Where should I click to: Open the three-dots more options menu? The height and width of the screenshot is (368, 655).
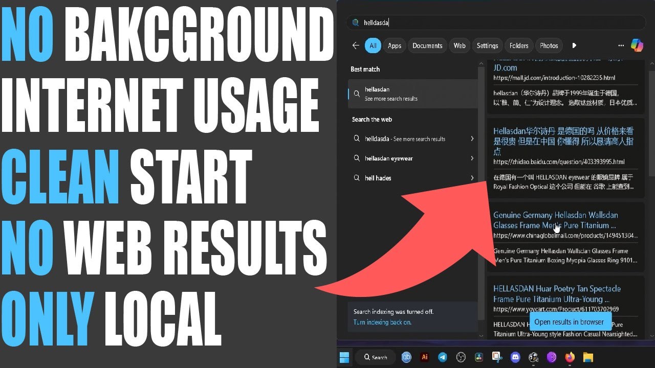621,45
